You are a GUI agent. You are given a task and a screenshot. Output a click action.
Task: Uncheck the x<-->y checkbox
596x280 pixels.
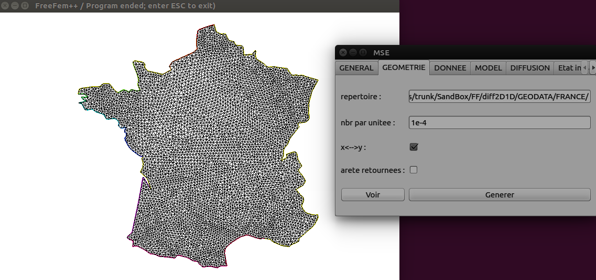click(x=414, y=147)
